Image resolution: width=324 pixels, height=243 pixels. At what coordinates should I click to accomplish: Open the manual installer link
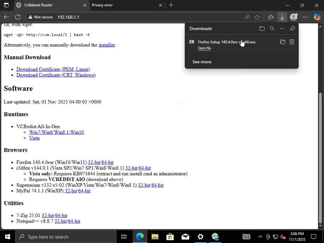[x=107, y=45]
